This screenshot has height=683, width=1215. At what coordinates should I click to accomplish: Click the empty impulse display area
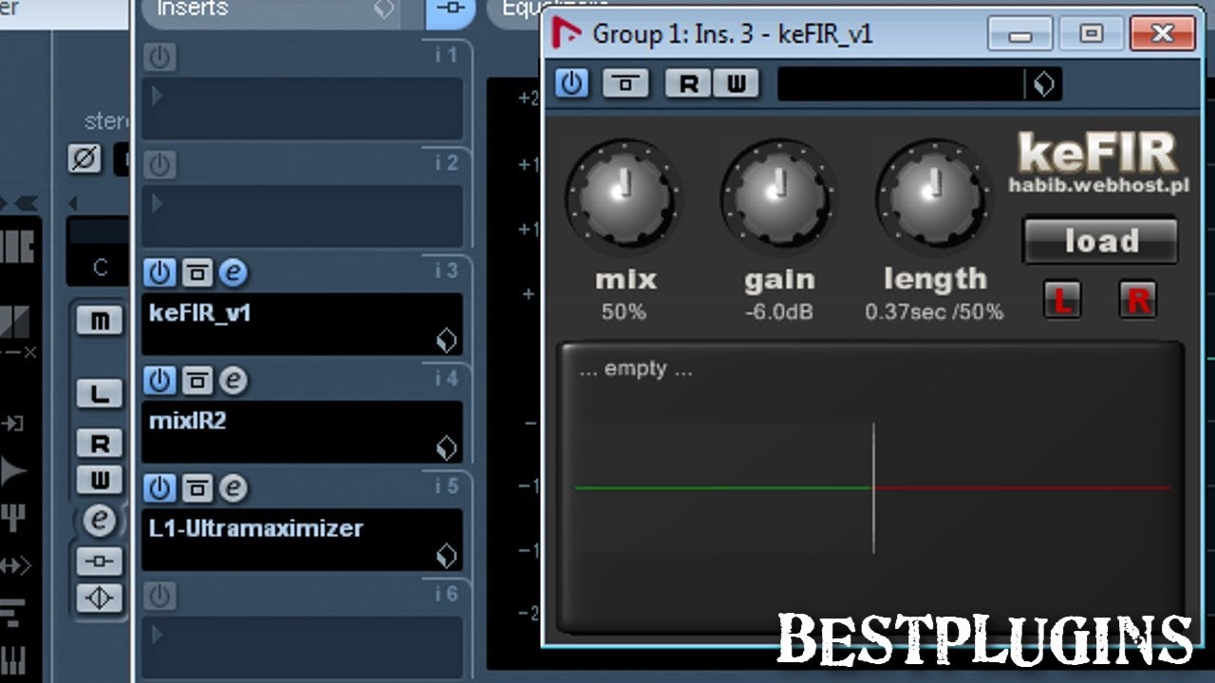870,488
